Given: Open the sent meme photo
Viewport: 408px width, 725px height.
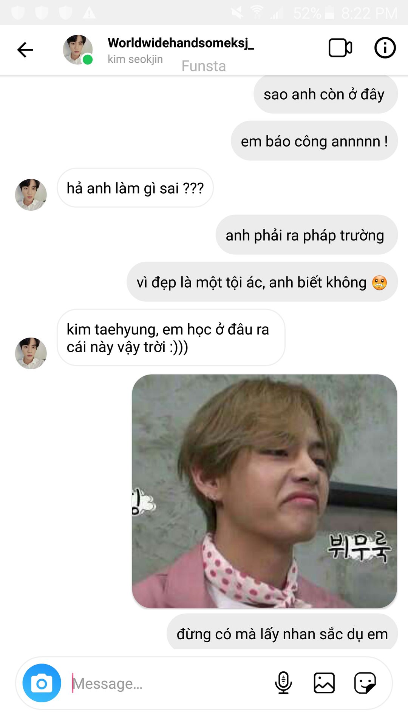Looking at the screenshot, I should click(x=264, y=491).
